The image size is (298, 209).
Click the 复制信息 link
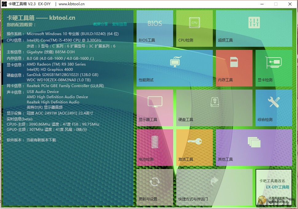pyautogui.click(x=120, y=24)
